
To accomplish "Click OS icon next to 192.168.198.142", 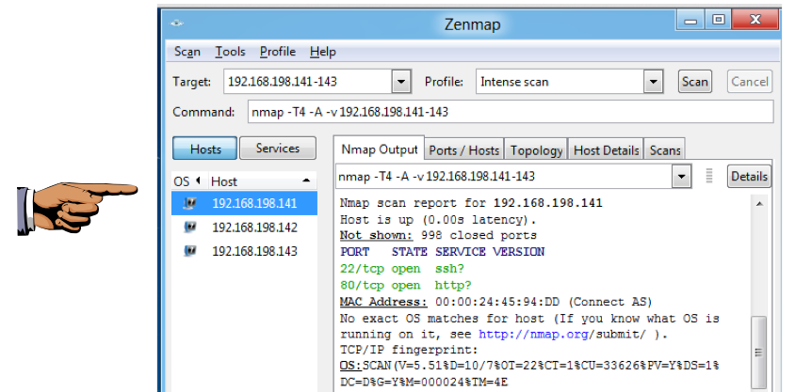I will [x=190, y=227].
